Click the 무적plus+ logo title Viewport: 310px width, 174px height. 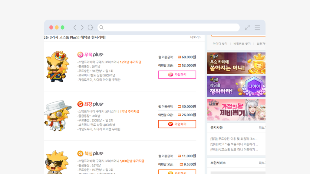pos(90,54)
